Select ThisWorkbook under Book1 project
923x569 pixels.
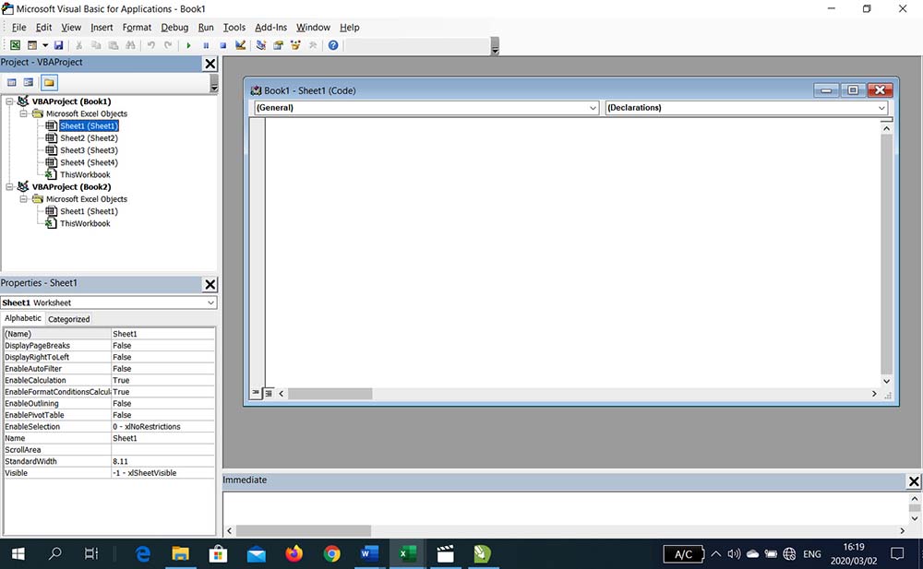85,175
